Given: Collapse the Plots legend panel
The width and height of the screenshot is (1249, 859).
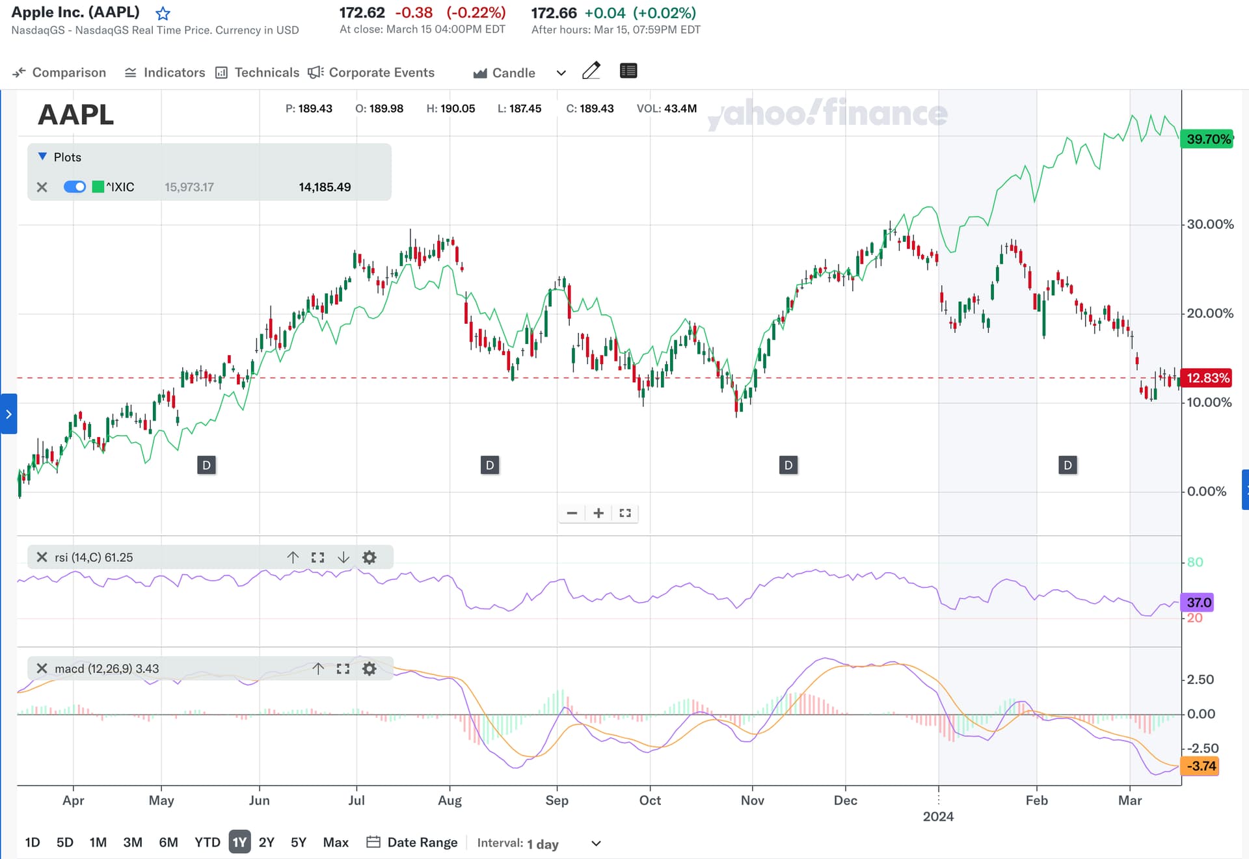Looking at the screenshot, I should pyautogui.click(x=43, y=157).
